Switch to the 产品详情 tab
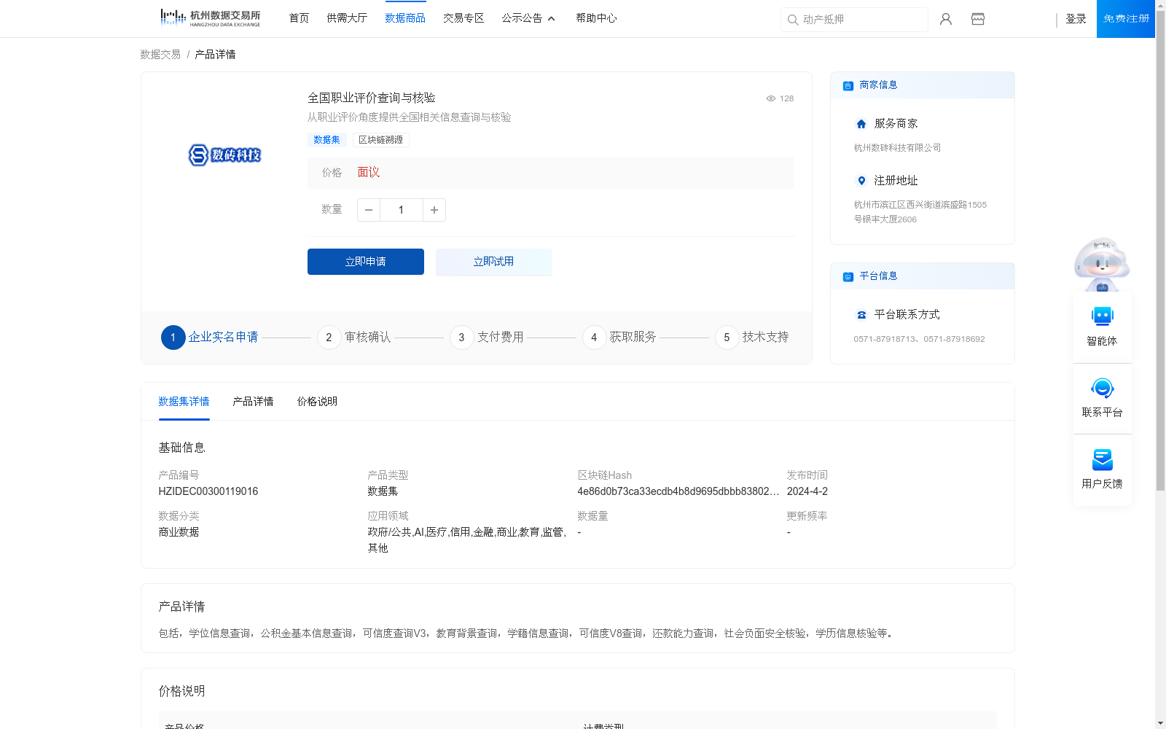This screenshot has height=729, width=1166. pyautogui.click(x=253, y=402)
